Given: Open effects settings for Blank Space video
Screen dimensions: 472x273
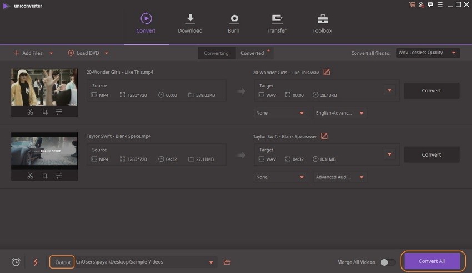Looking at the screenshot, I should click(59, 176).
